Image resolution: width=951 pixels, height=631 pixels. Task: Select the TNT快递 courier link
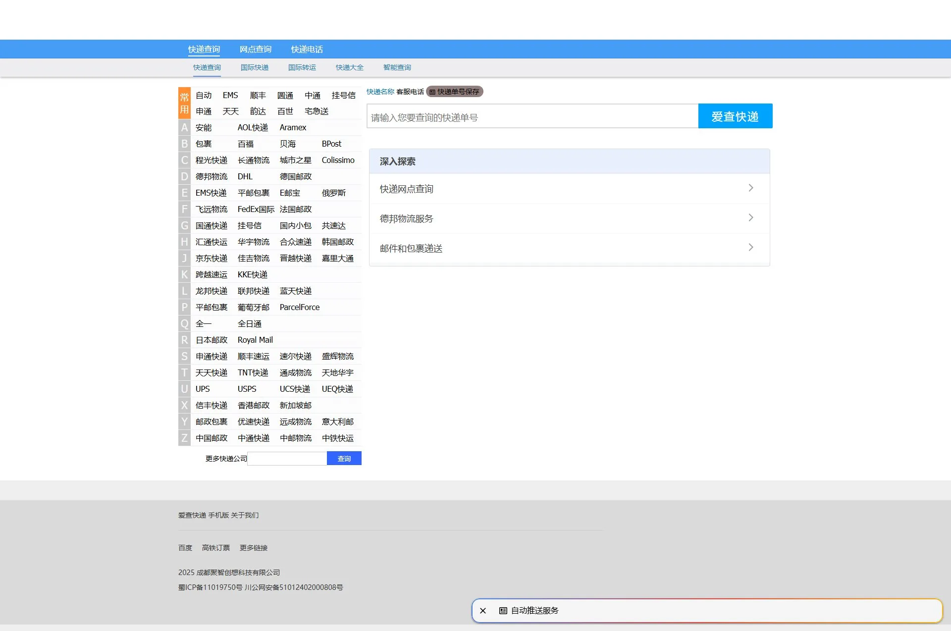click(253, 373)
